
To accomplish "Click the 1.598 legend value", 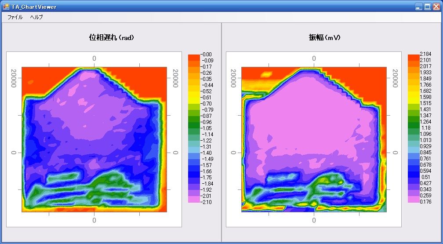I will tap(425, 97).
